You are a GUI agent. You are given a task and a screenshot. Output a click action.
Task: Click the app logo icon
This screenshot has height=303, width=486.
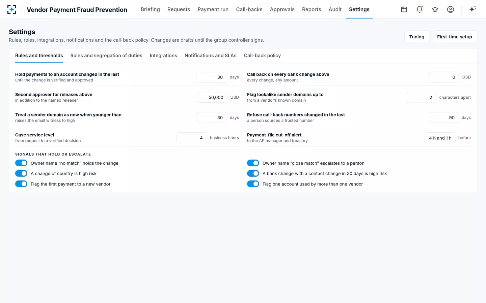pos(12,9)
